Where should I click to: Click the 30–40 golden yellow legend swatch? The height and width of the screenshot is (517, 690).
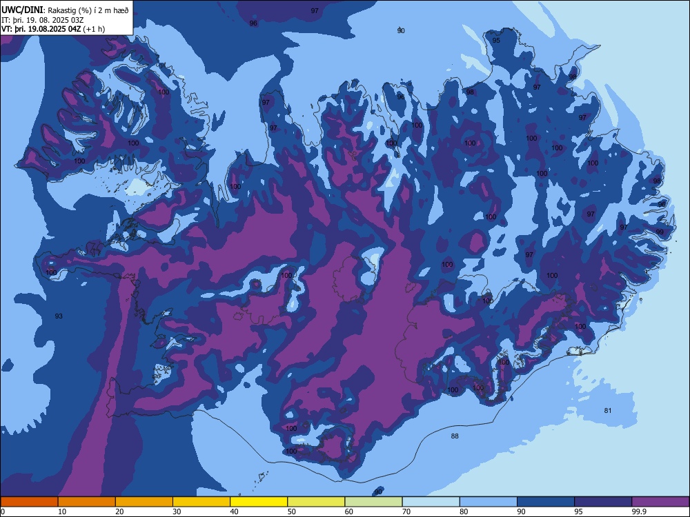[x=201, y=502]
